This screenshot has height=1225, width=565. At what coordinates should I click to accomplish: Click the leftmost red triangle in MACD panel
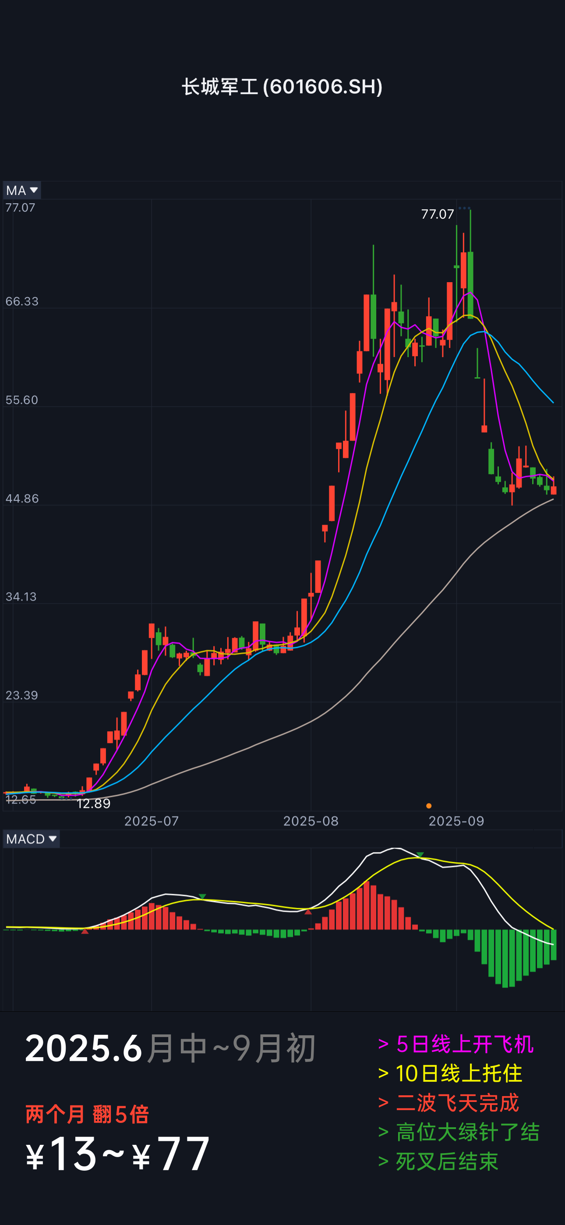tap(85, 931)
